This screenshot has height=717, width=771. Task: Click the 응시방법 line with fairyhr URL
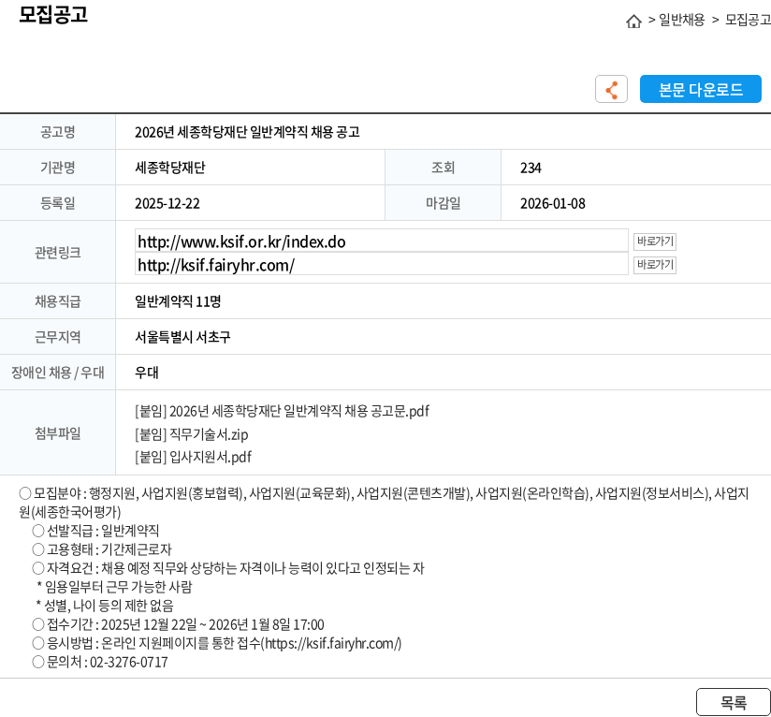point(217,643)
